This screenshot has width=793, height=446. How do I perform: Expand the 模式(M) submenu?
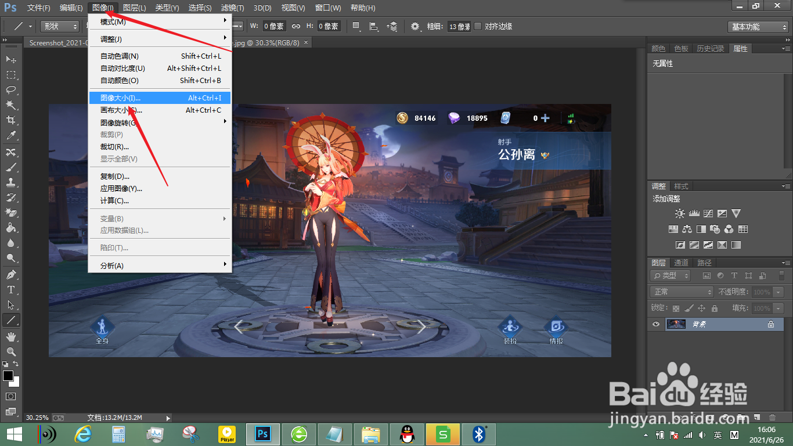pos(160,21)
